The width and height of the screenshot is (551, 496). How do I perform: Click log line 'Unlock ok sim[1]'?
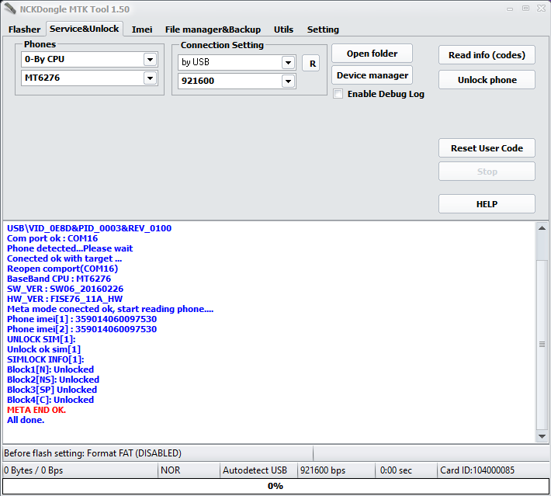(x=44, y=349)
